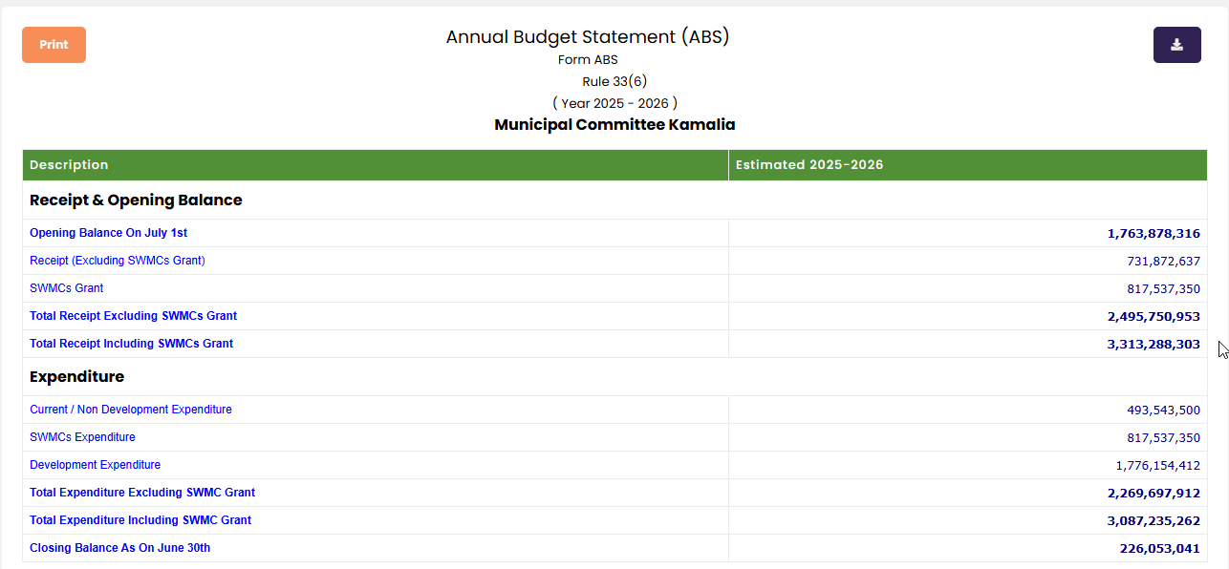This screenshot has height=569, width=1229.
Task: Open Opening Balance On July 1st link
Action: tap(108, 233)
